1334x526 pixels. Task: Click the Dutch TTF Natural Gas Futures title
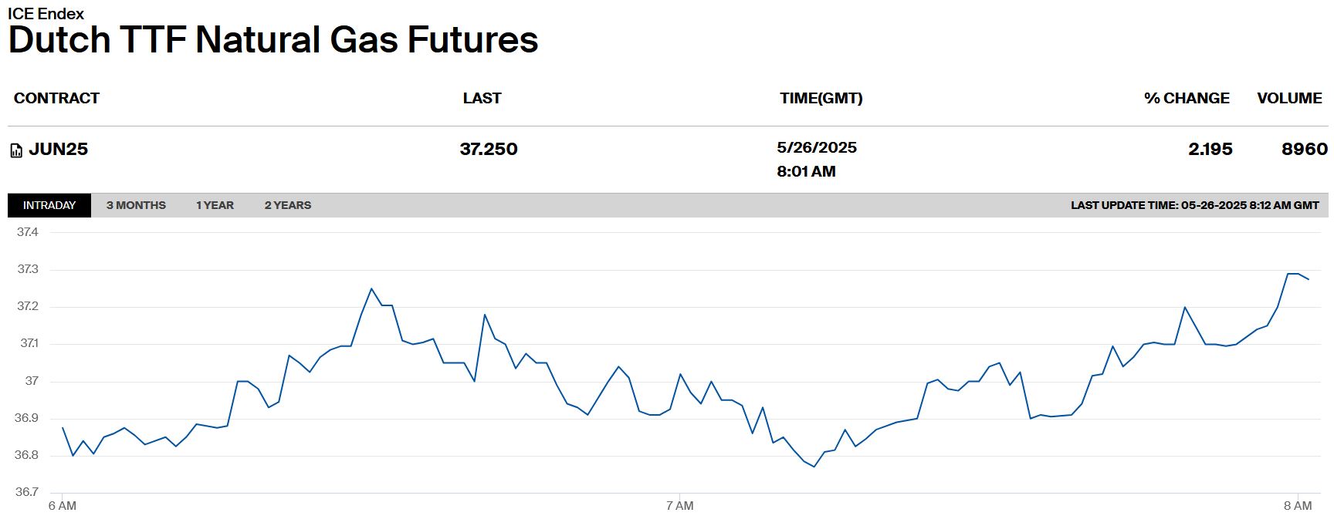tap(273, 40)
